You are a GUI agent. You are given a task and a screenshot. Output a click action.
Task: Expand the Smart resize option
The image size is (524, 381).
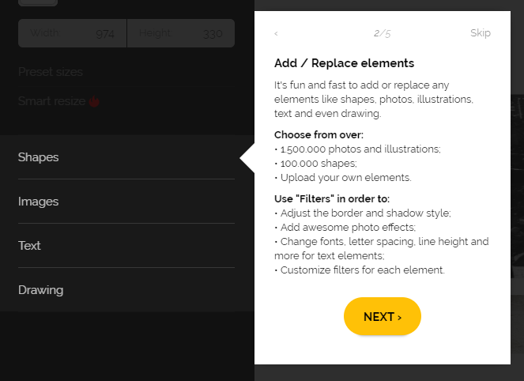126,101
